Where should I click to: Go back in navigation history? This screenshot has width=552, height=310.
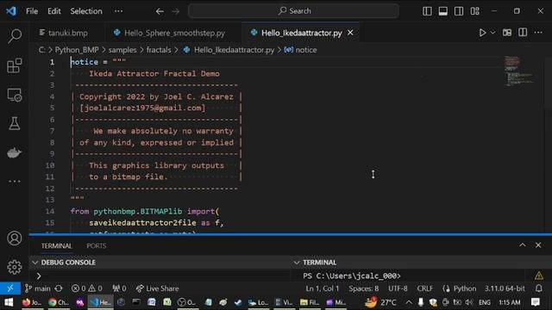click(160, 11)
